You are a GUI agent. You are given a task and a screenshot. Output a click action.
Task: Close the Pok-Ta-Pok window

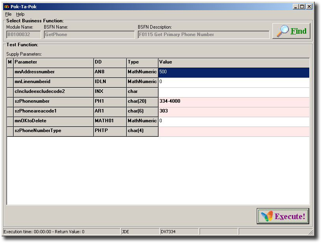[x=309, y=7]
